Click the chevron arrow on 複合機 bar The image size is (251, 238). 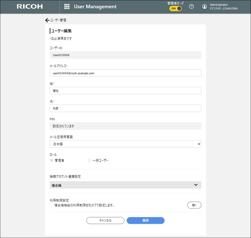point(196,185)
